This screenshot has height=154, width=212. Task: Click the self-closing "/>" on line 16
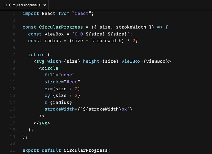coord(42,116)
